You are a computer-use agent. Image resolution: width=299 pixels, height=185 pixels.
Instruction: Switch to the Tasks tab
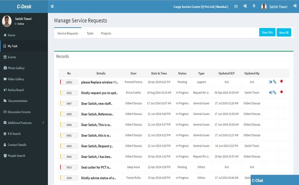90,33
